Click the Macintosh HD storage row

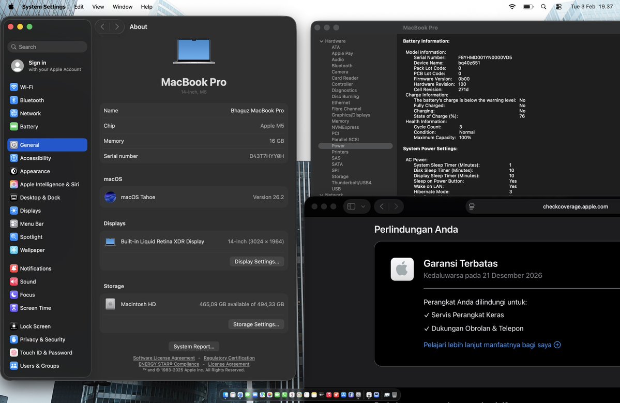tap(194, 304)
